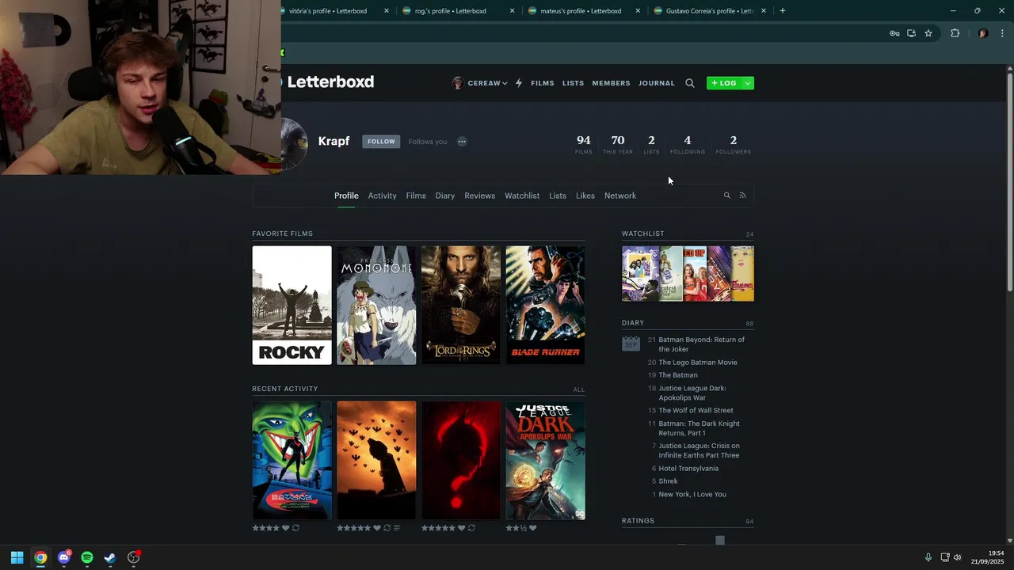Switch to the Likes profile tab
Viewport: 1014px width, 570px height.
[585, 196]
